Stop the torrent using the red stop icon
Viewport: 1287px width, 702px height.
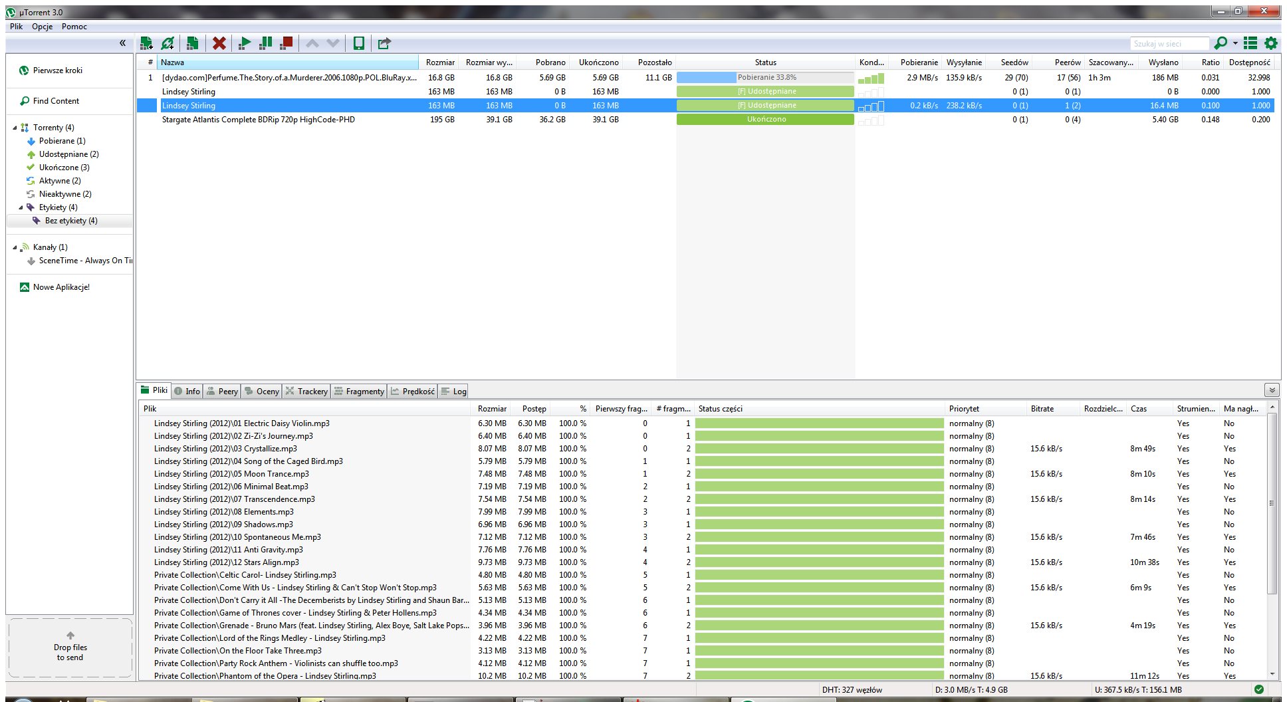287,43
